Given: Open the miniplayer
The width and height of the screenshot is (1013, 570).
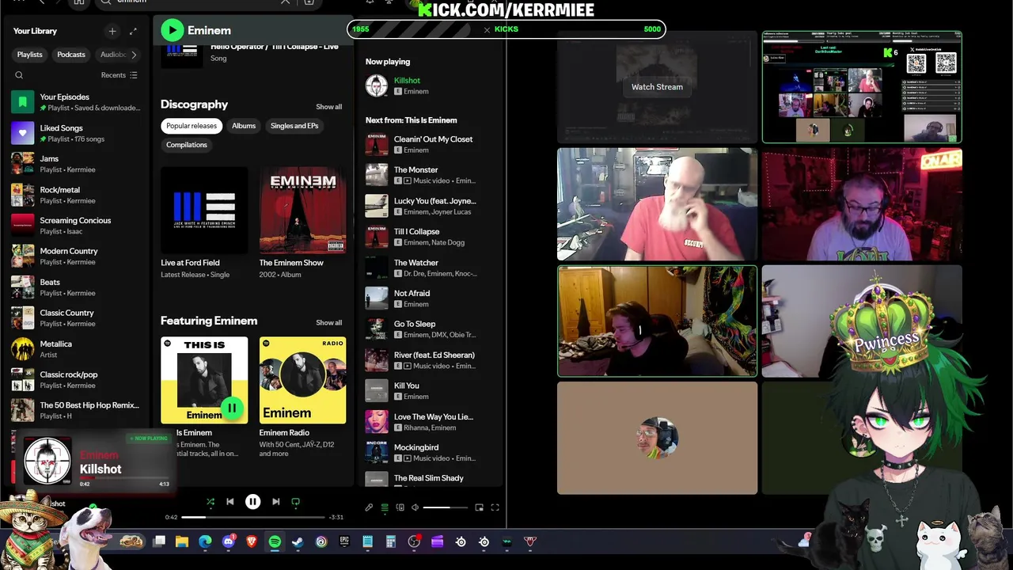Looking at the screenshot, I should tap(479, 507).
